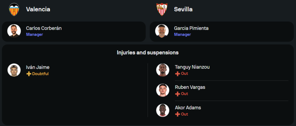
Task: Click Iván Jaime's player avatar
Action: [x=14, y=70]
